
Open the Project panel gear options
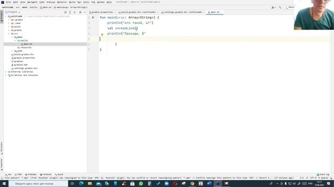pyautogui.click(x=80, y=12)
